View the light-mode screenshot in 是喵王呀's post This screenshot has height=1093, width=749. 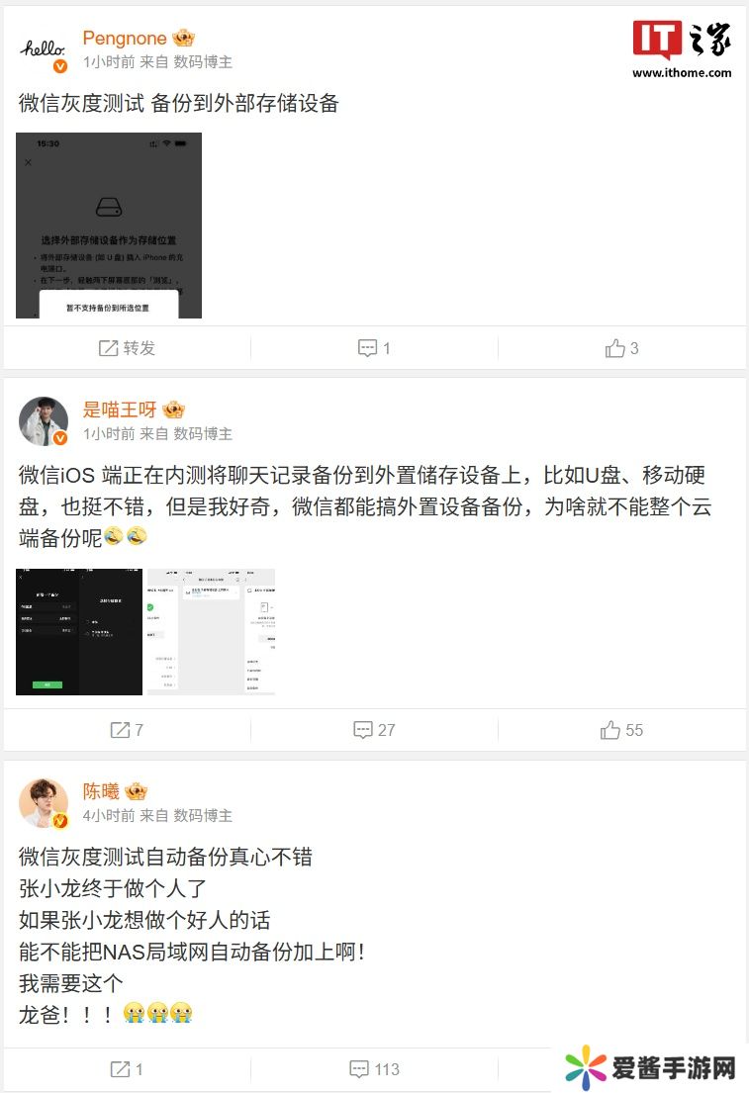212,631
